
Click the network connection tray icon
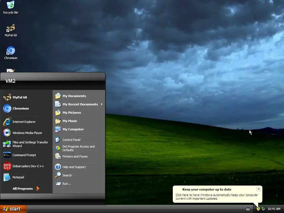pyautogui.click(x=263, y=209)
